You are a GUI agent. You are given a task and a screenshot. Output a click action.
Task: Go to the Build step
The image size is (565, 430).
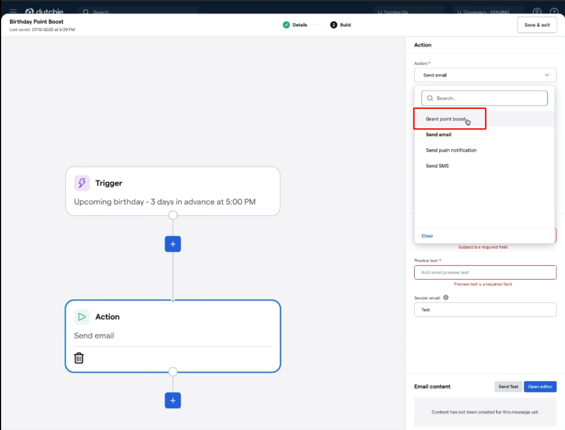tap(340, 25)
